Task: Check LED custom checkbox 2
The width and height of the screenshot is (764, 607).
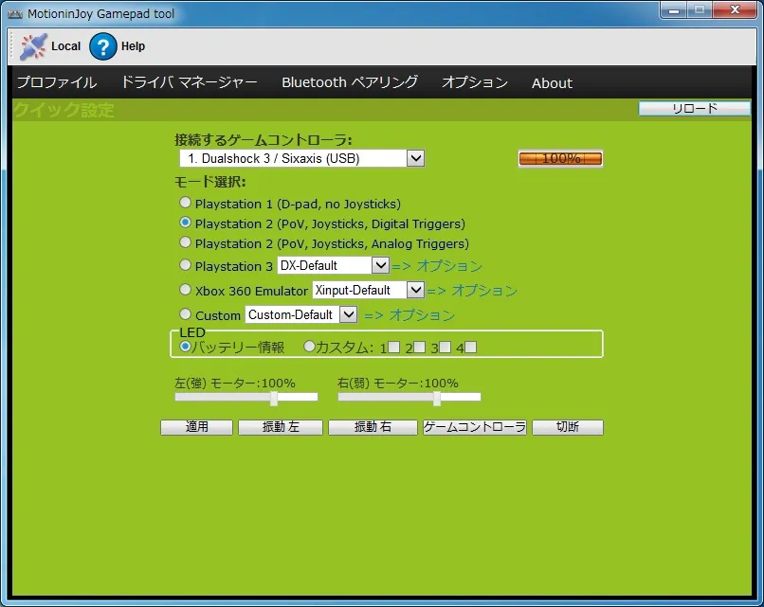Action: 420,348
